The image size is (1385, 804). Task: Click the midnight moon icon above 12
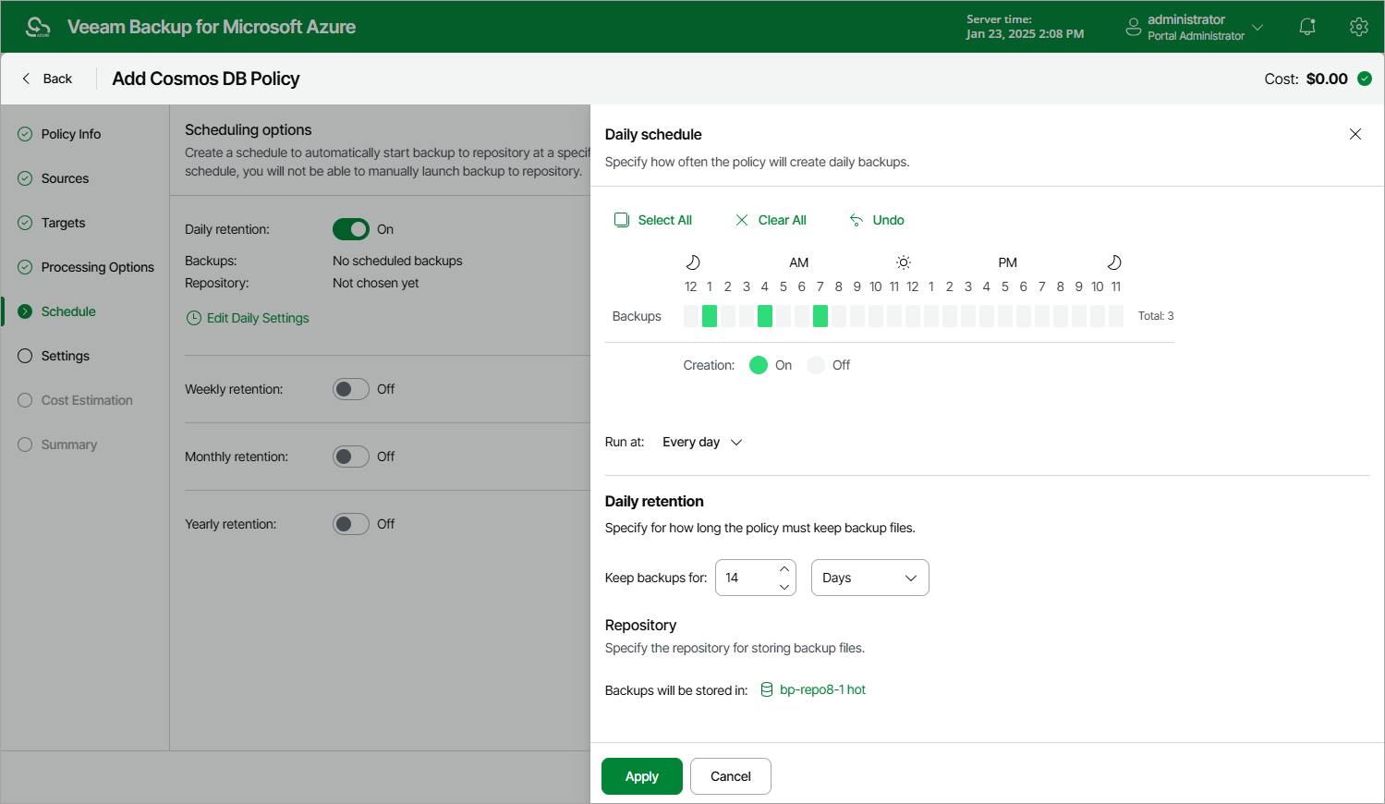click(x=693, y=262)
